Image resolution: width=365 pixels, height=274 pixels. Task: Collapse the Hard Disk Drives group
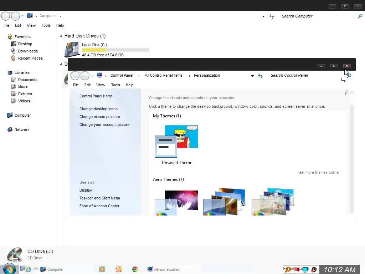(61, 36)
